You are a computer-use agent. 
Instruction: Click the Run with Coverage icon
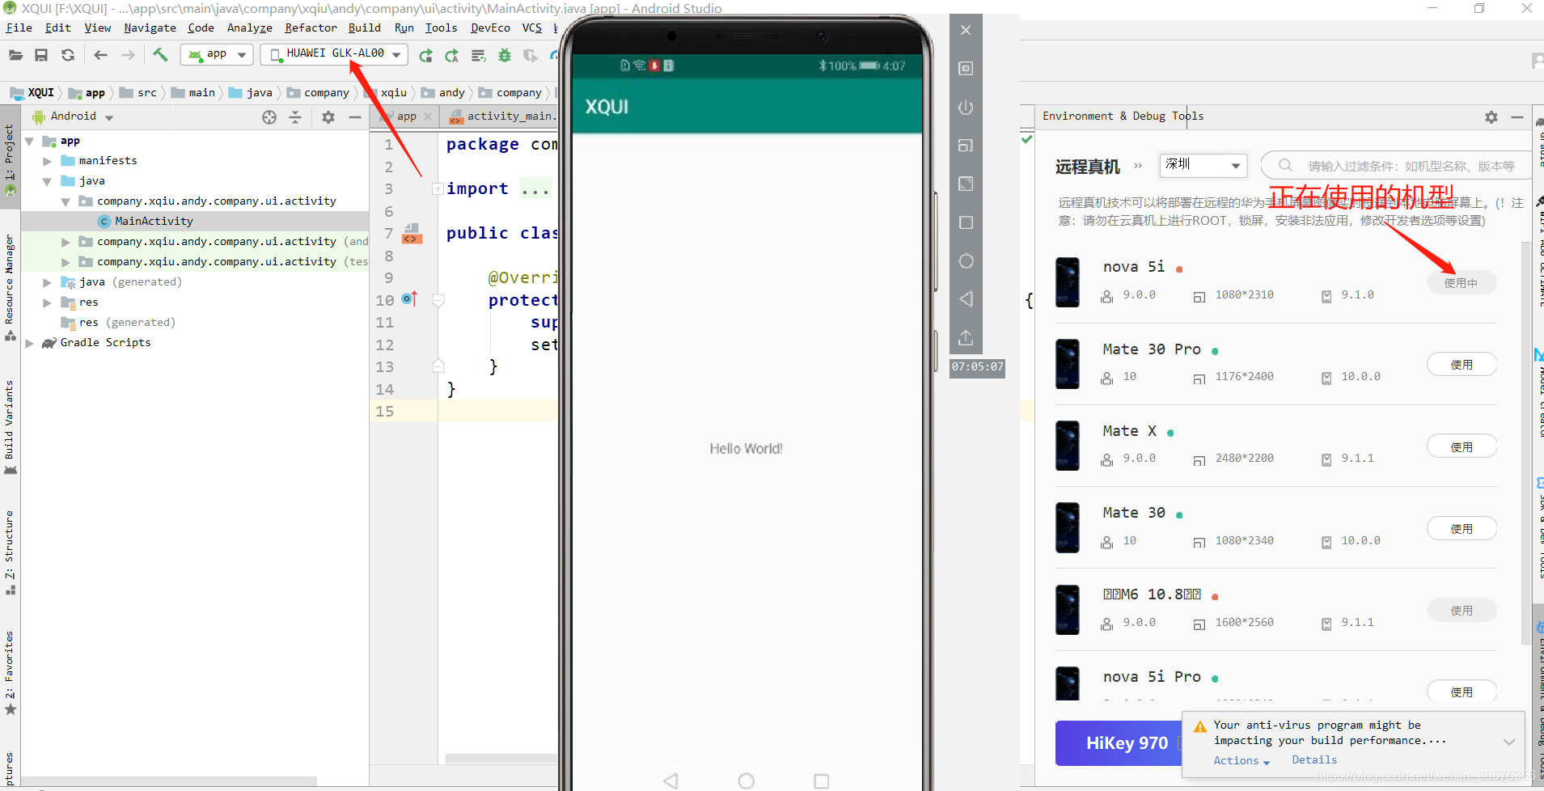coord(531,55)
